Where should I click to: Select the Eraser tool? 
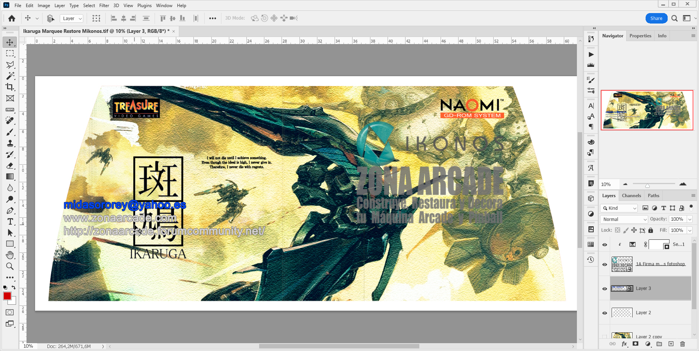(10, 165)
